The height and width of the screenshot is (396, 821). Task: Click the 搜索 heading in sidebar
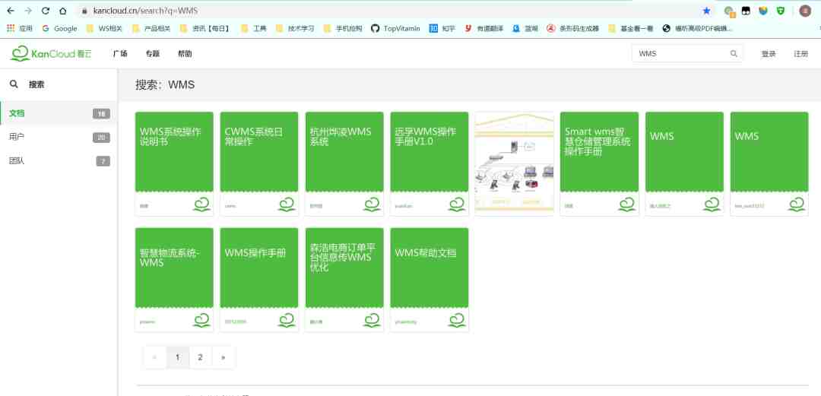coord(36,84)
